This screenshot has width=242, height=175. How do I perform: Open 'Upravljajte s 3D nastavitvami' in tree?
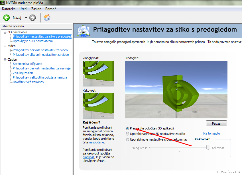[x=33, y=41]
